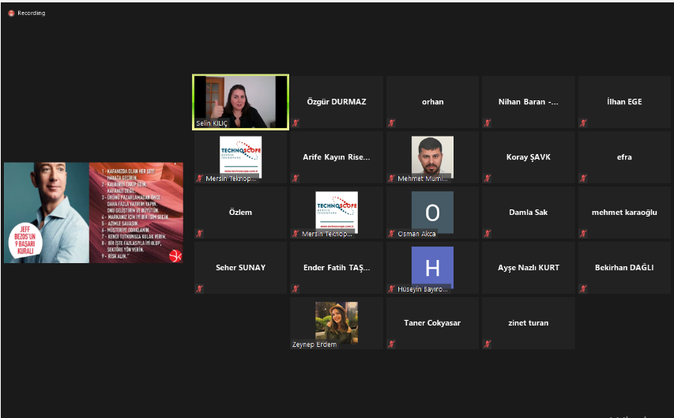Click muted mic icon on Özlem tile
Viewport: 674px width, 418px height.
point(200,234)
